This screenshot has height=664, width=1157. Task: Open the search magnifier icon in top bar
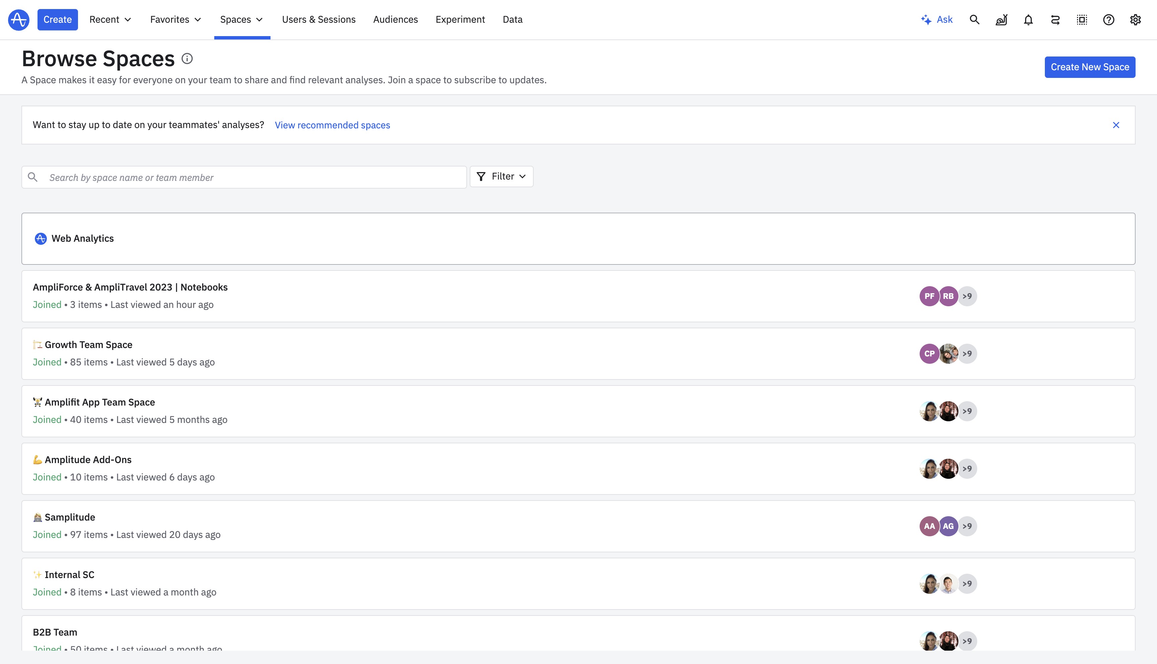coord(974,20)
